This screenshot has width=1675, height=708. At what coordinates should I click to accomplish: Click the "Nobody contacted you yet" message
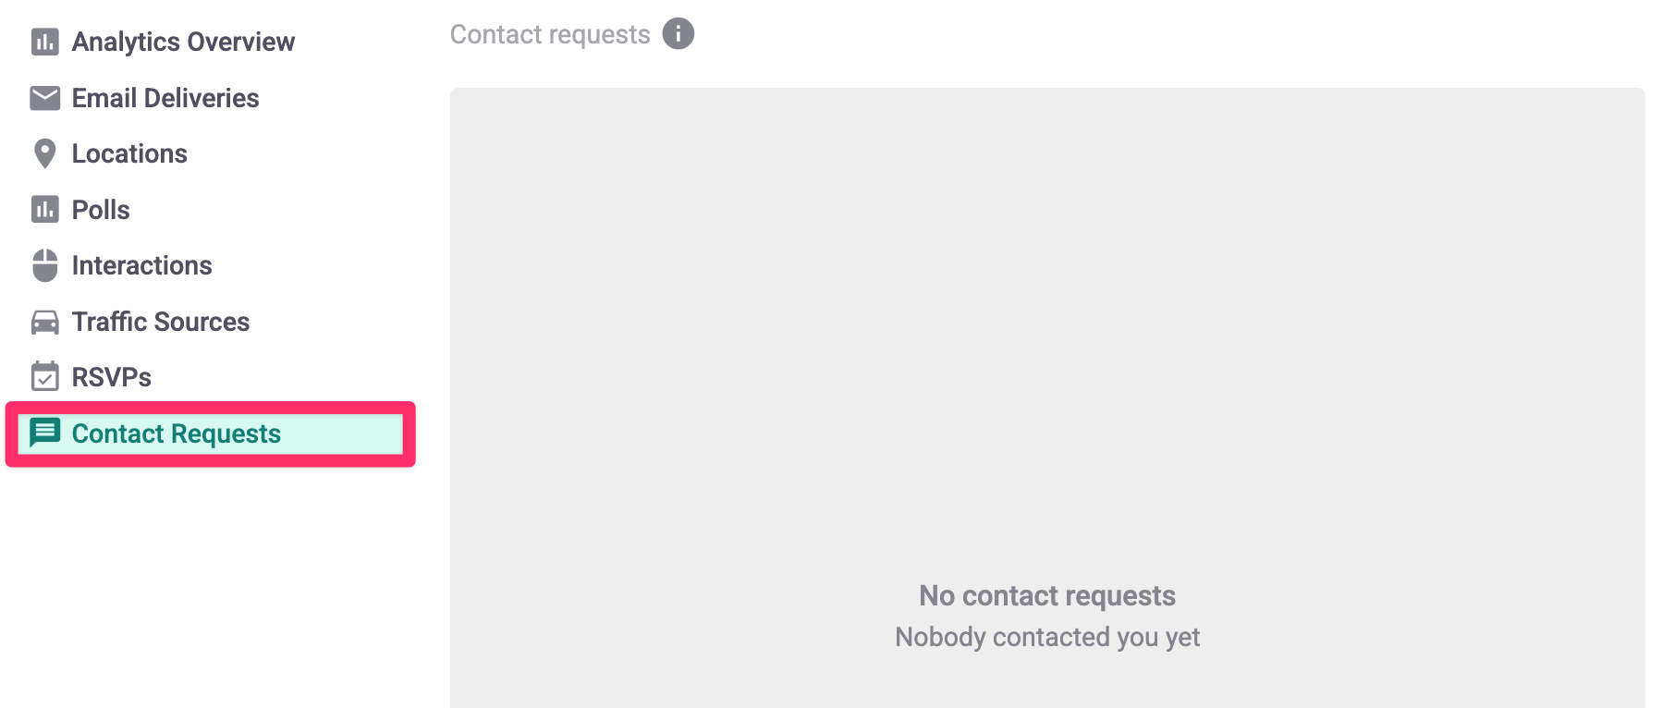pyautogui.click(x=1046, y=637)
